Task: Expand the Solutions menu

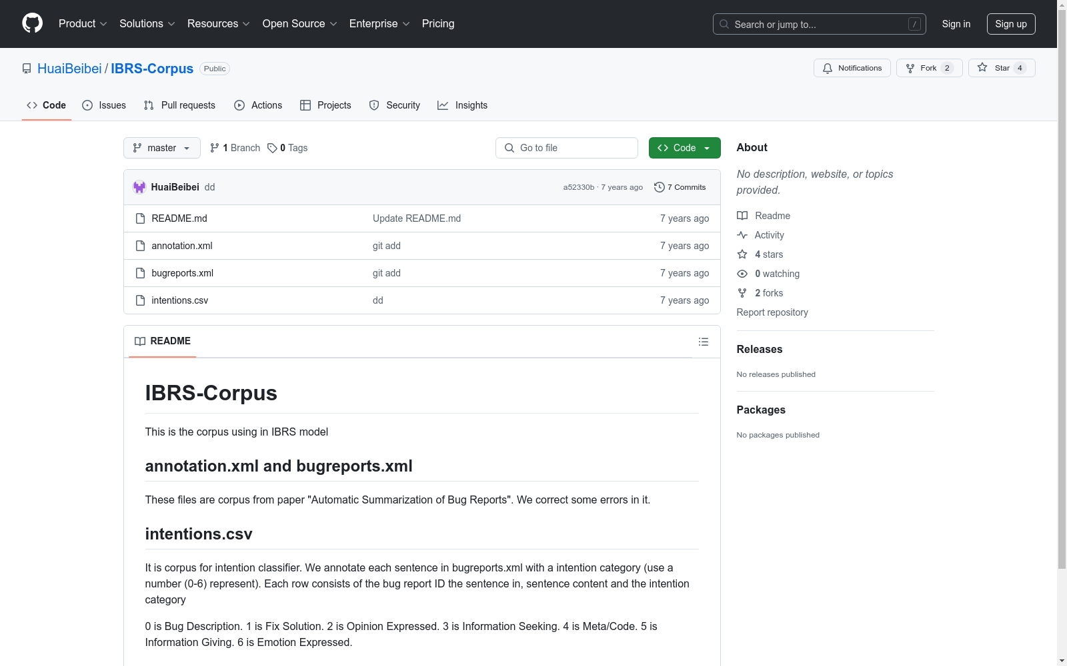Action: 147,24
